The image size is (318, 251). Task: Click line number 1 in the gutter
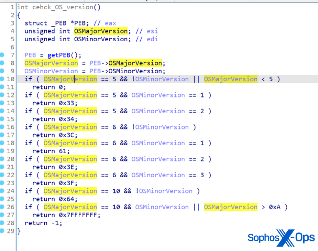click(x=12, y=7)
